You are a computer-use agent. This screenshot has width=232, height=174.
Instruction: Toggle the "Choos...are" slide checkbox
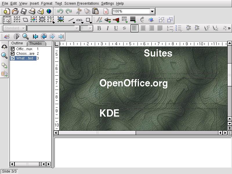(12, 54)
